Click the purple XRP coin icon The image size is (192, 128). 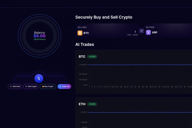148,33
